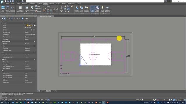Click the Viewports icon in ribbon
Viewport: 186px width, 104px height.
tap(32, 8)
